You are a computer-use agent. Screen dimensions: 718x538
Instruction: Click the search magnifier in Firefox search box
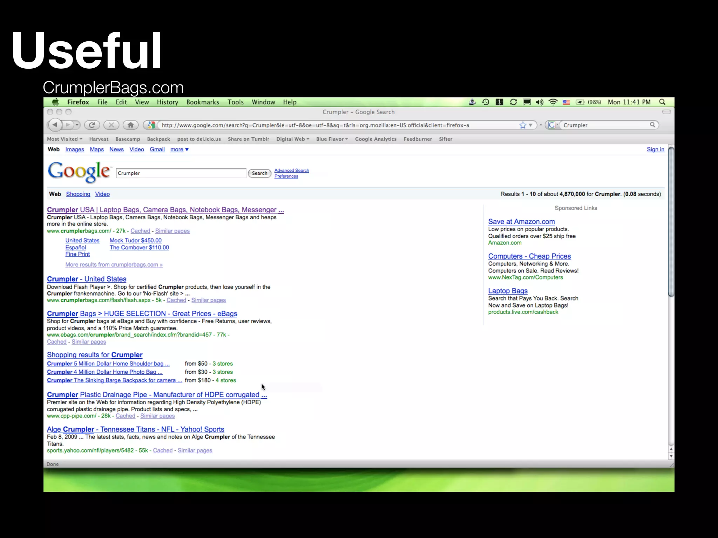click(x=652, y=125)
